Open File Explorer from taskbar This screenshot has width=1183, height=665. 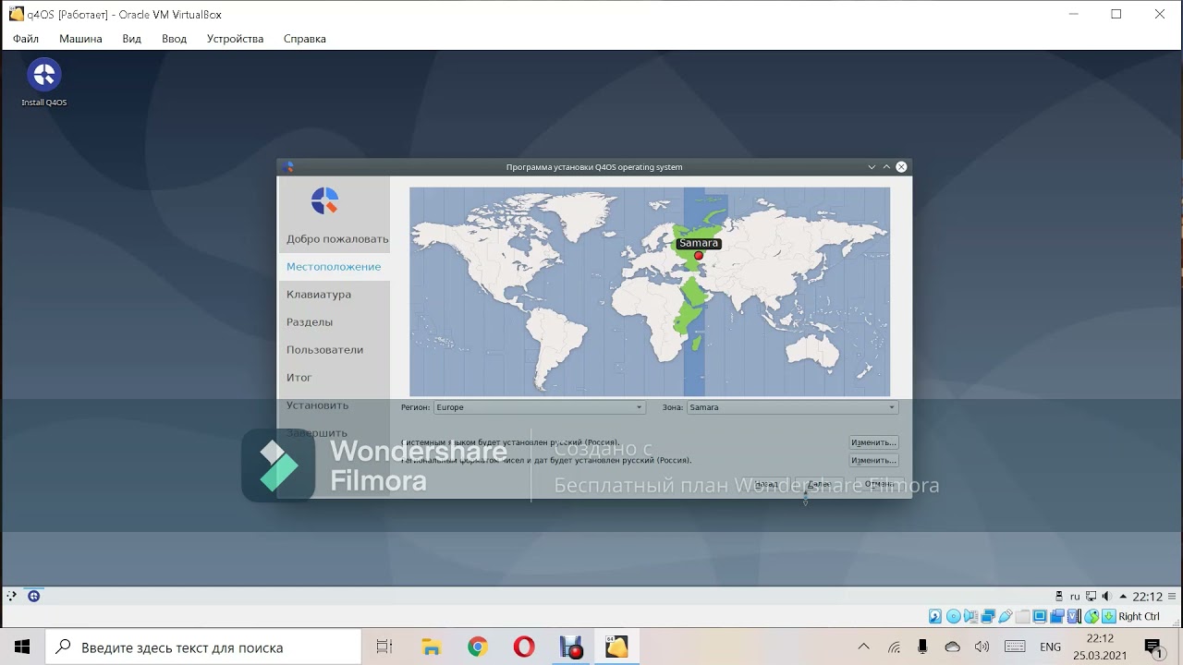click(x=431, y=647)
